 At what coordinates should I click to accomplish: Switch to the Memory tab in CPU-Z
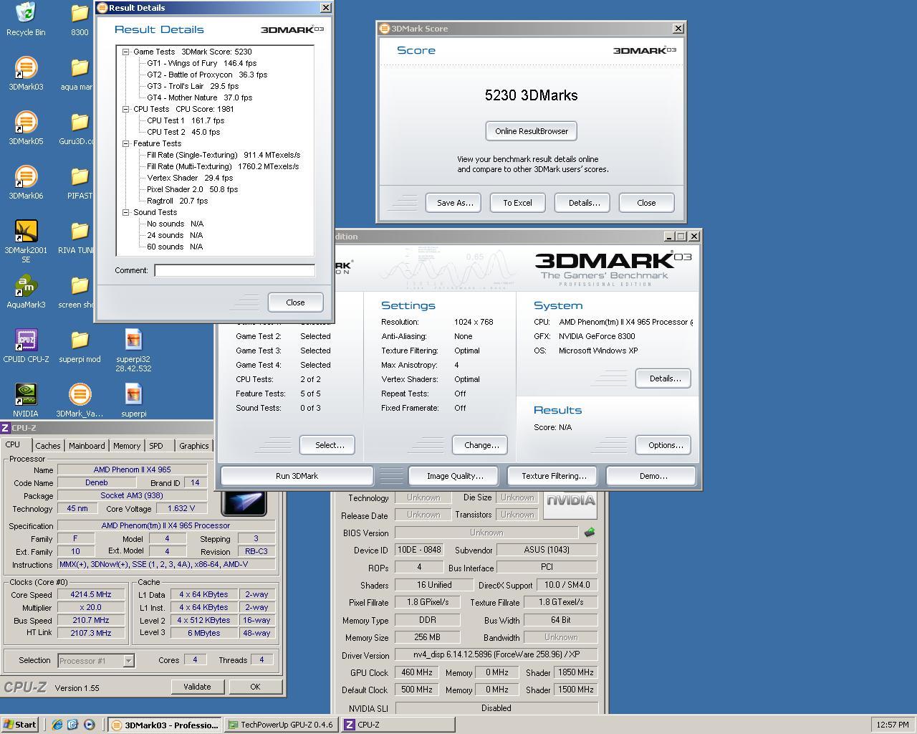coord(127,446)
